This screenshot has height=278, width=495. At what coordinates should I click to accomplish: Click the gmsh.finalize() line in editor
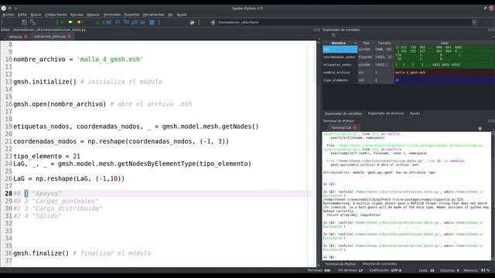tap(82, 253)
